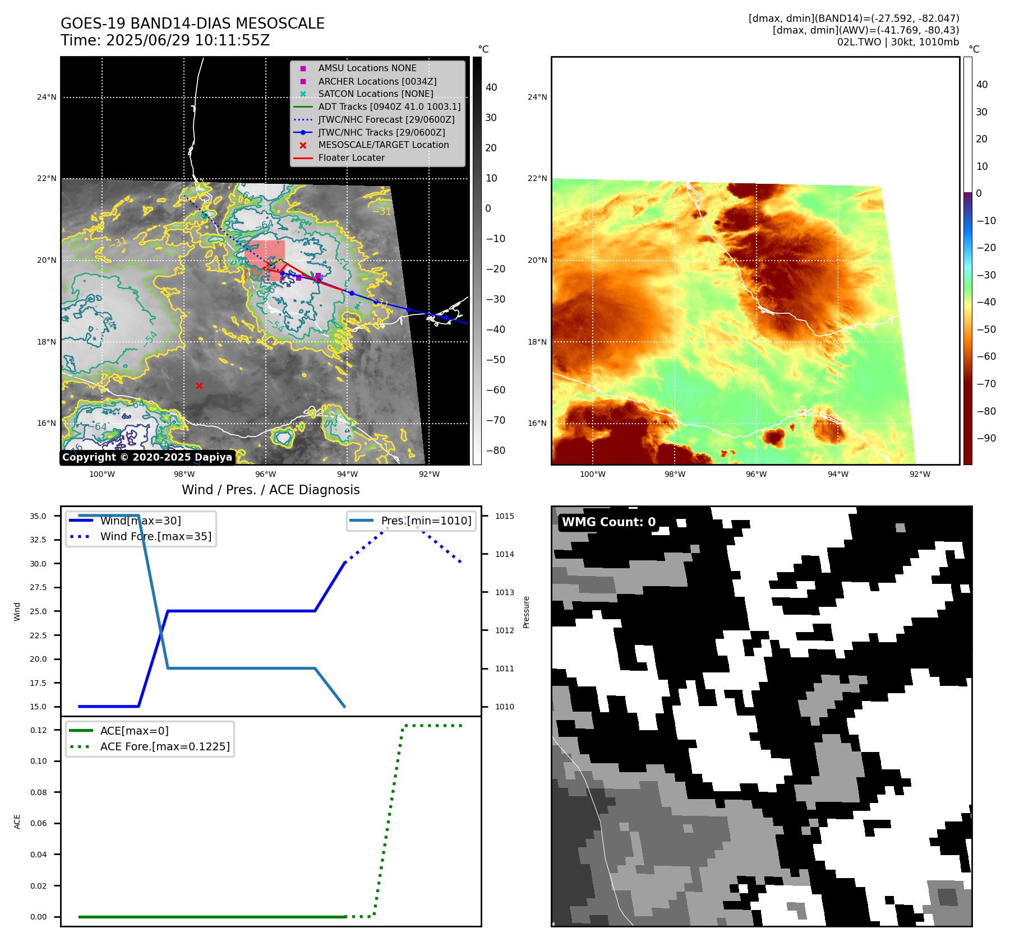The image size is (1010, 947).
Task: Click the WMG grayscale pixel image panel
Action: pyautogui.click(x=762, y=716)
